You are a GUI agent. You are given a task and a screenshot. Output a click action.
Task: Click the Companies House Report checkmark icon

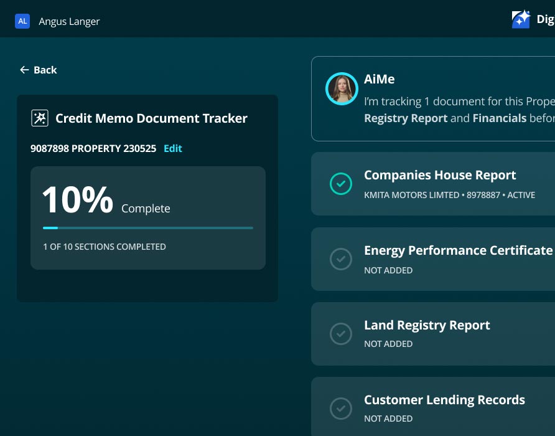click(x=341, y=184)
